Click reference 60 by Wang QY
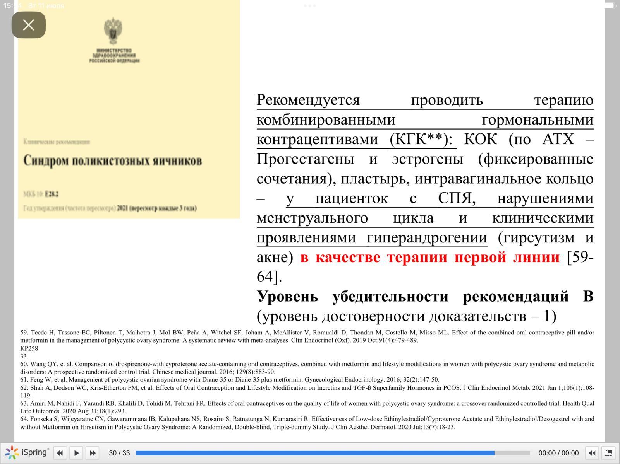 pyautogui.click(x=307, y=368)
